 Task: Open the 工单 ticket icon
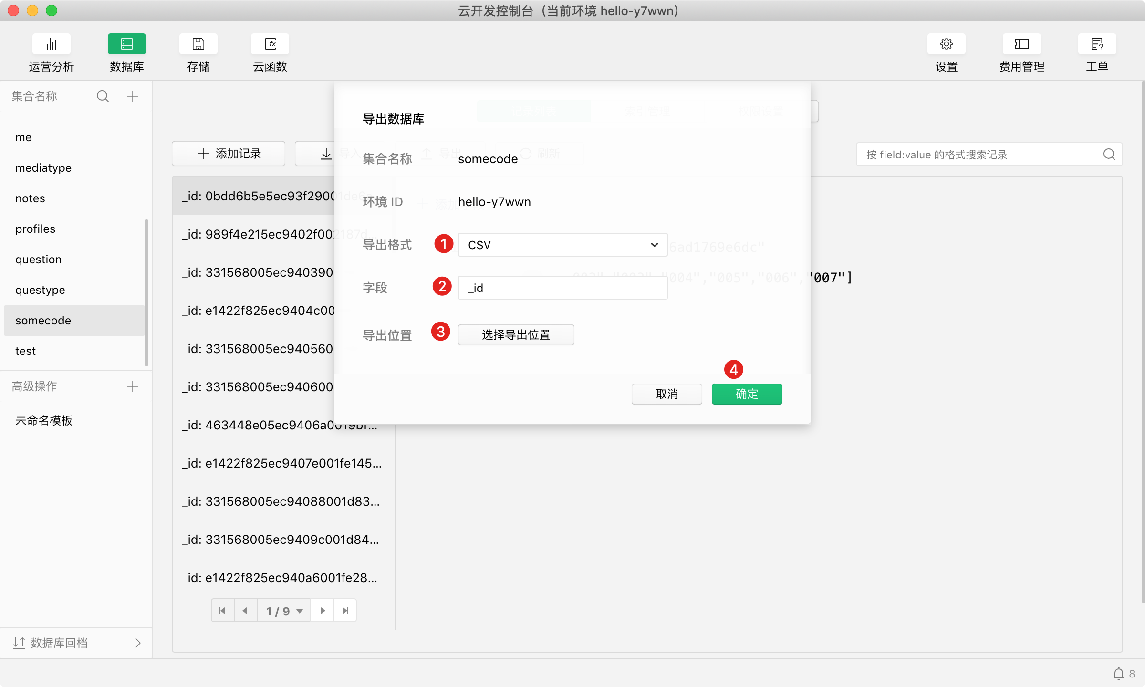coord(1097,44)
